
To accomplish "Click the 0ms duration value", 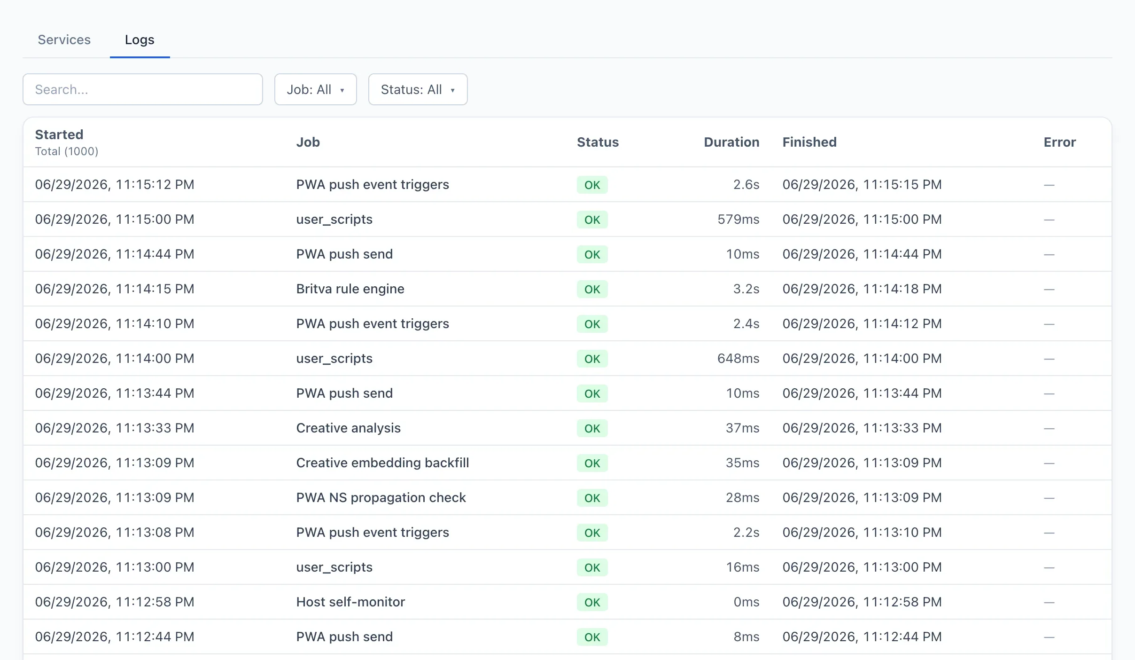I will pos(746,602).
